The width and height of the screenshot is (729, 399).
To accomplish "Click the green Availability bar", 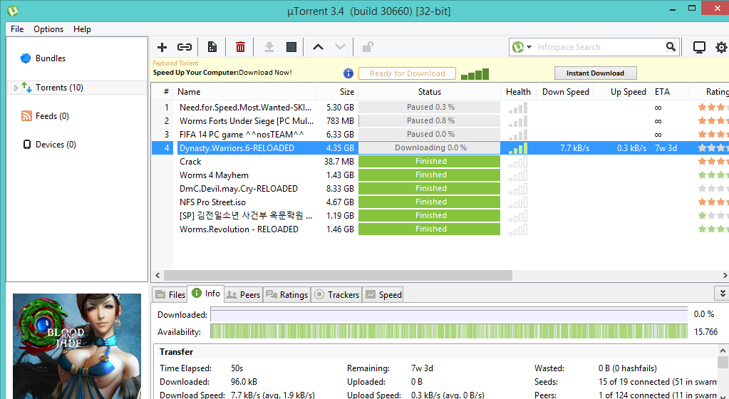I will (449, 331).
